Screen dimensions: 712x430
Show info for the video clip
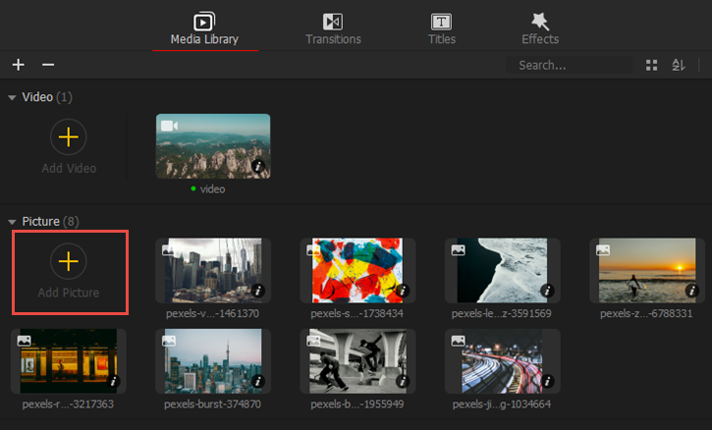(258, 166)
